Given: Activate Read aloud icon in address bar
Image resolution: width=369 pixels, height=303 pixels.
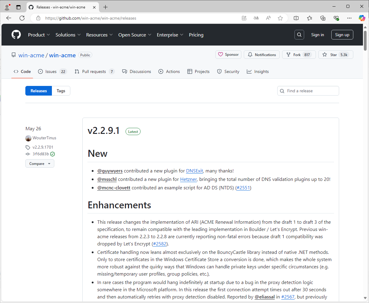Looking at the screenshot, I should click(268, 18).
